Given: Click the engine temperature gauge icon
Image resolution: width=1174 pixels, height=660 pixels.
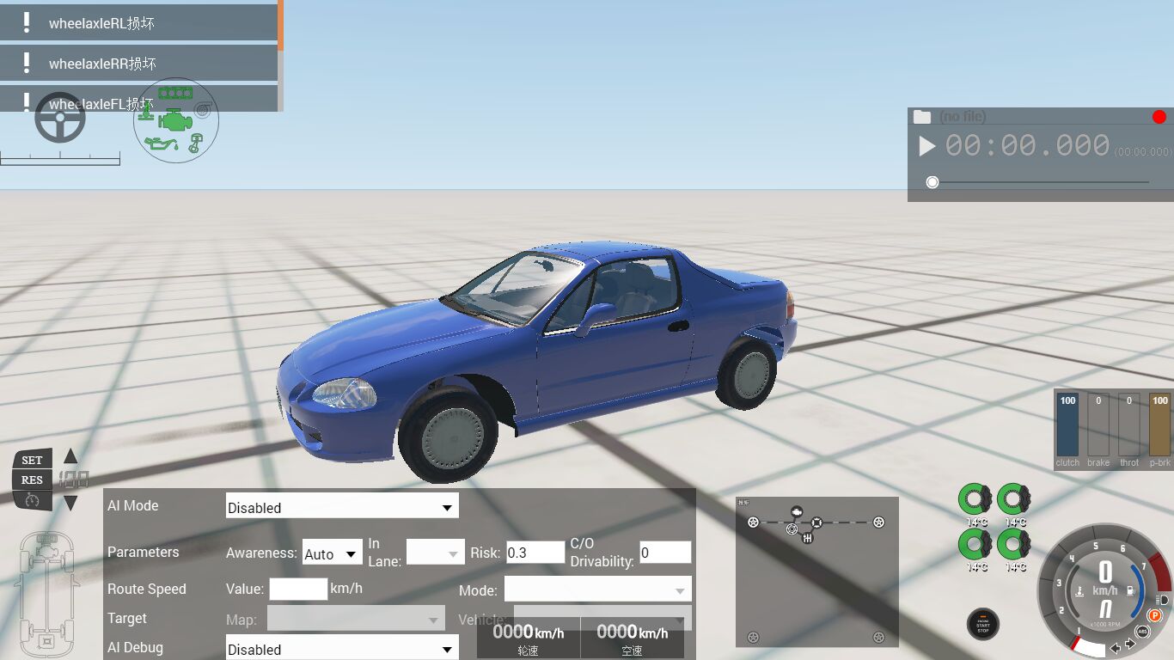Looking at the screenshot, I should click(x=1079, y=591).
